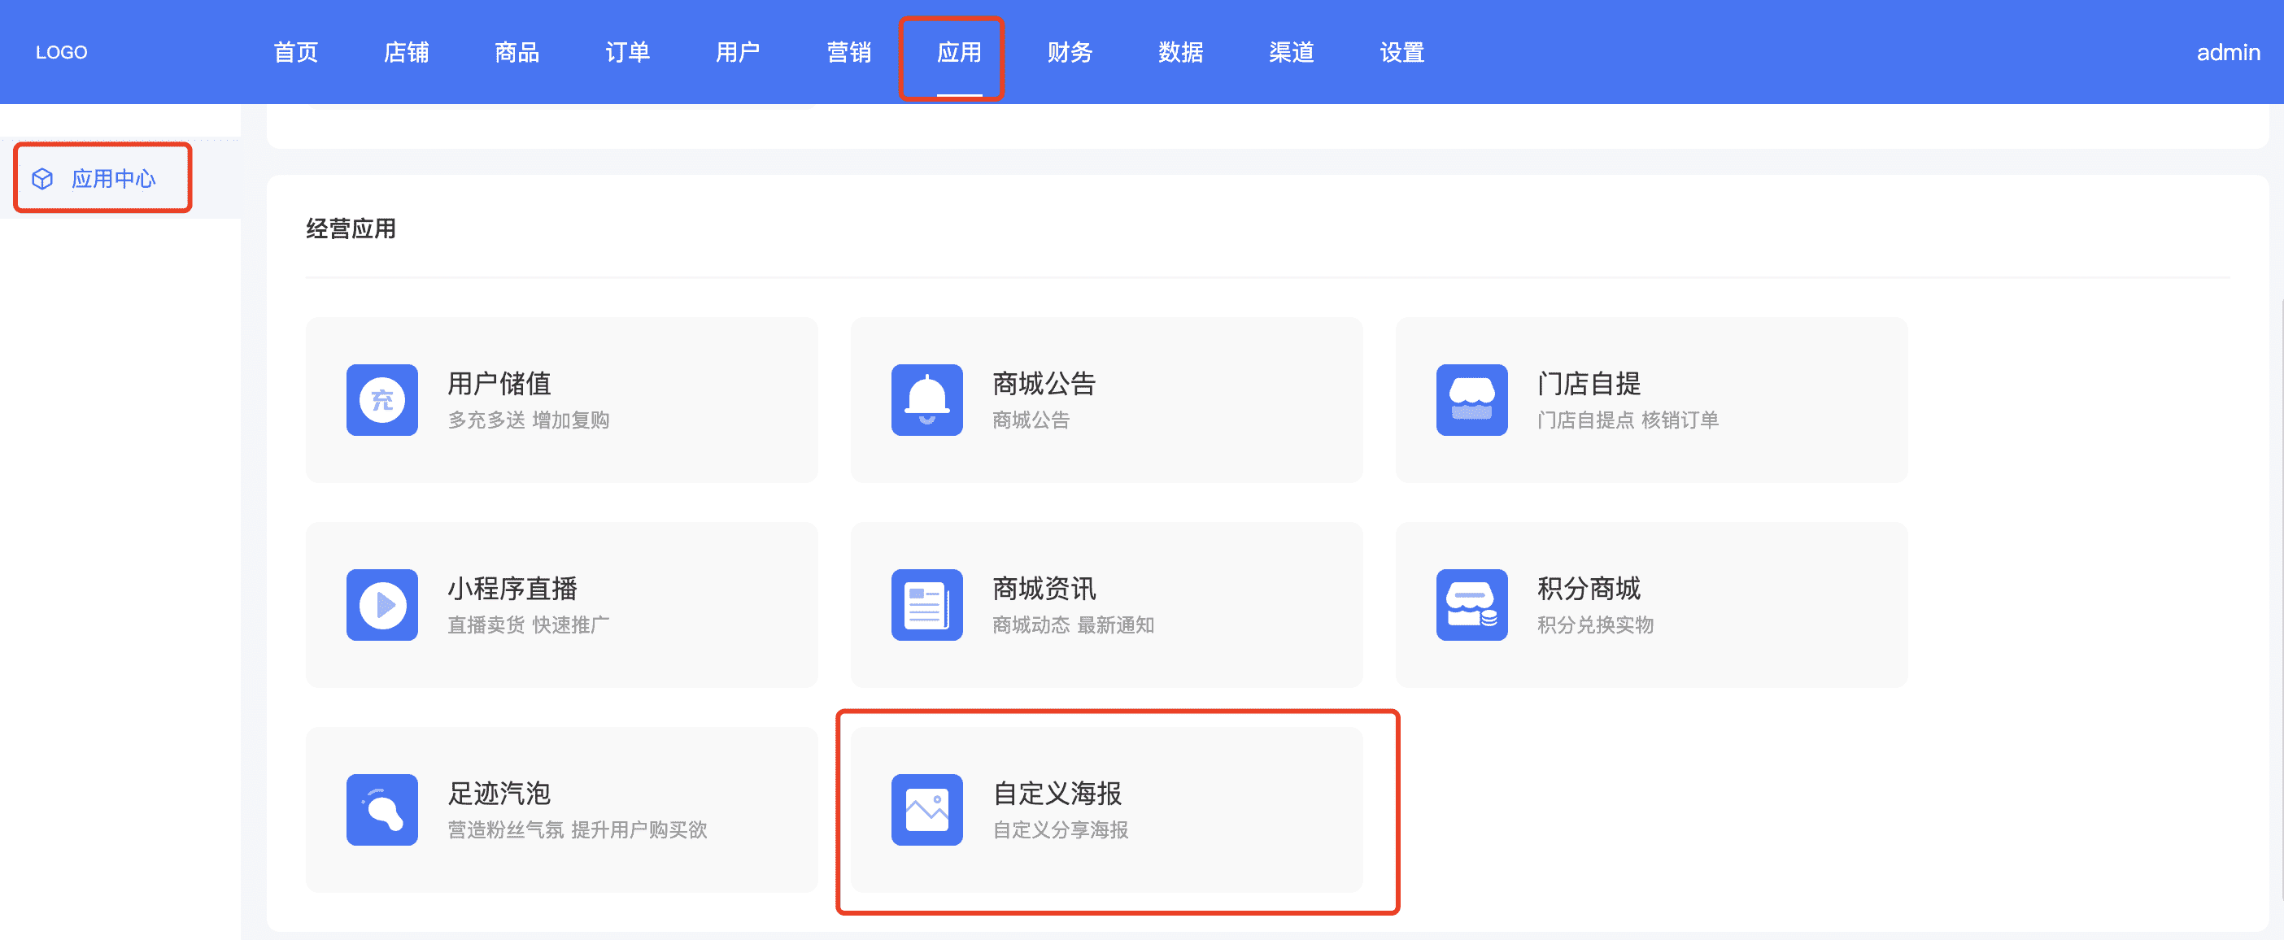
Task: Click the text 商城动态 最新通知
Action: pyautogui.click(x=1073, y=624)
